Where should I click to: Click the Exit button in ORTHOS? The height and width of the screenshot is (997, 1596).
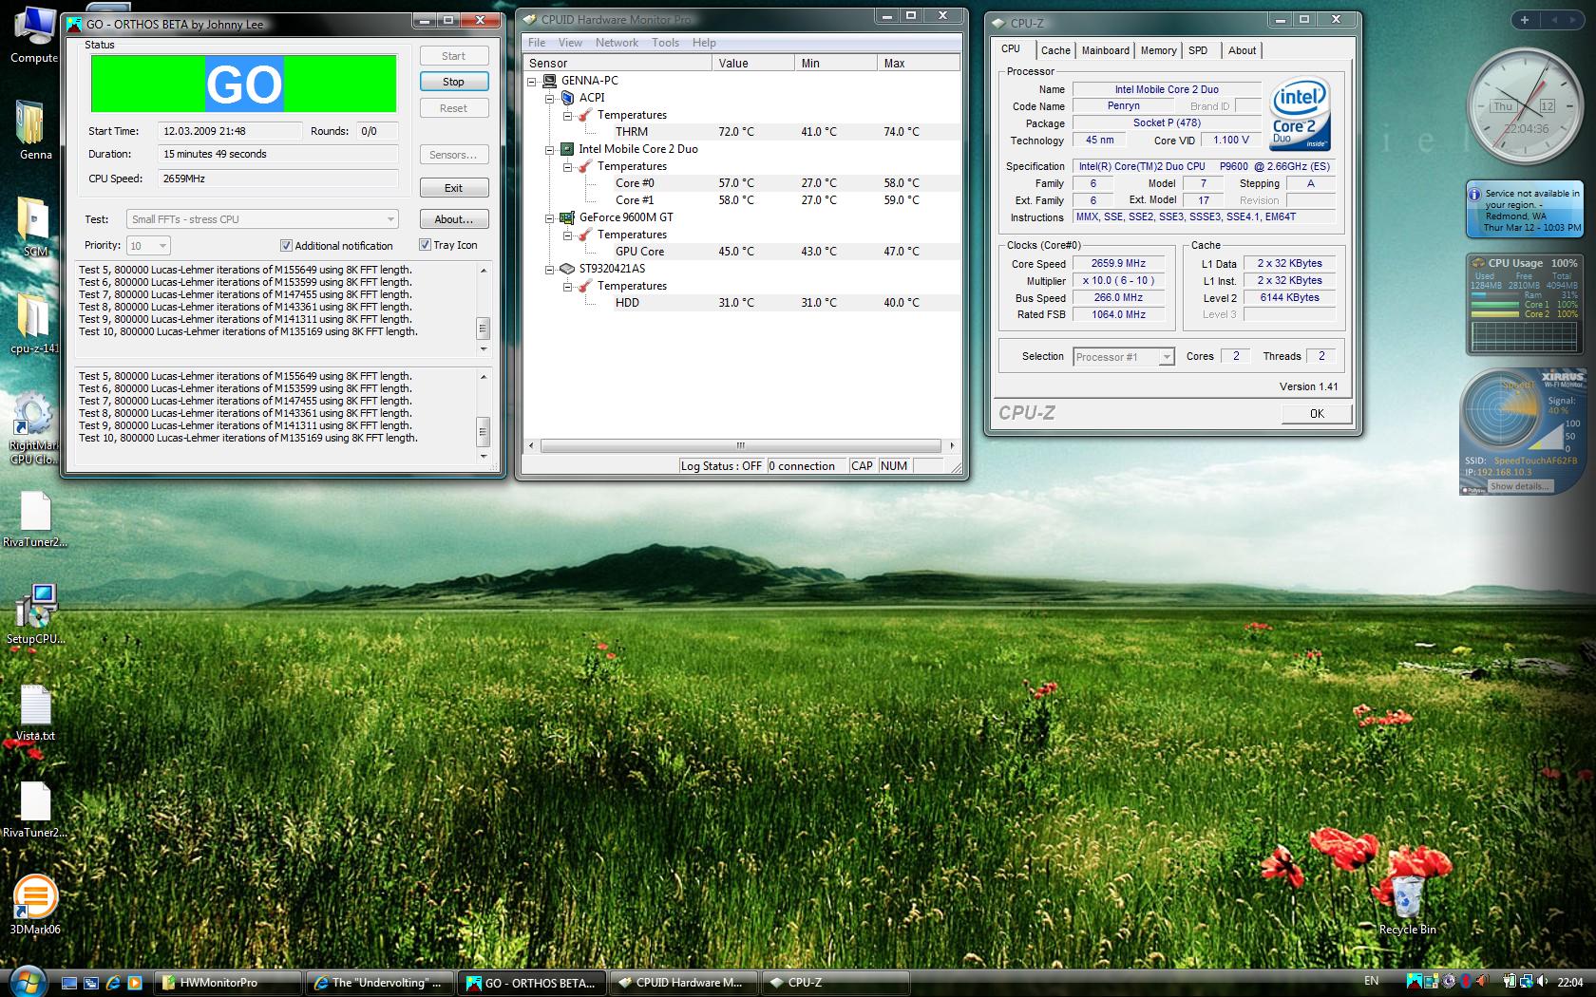[x=454, y=188]
